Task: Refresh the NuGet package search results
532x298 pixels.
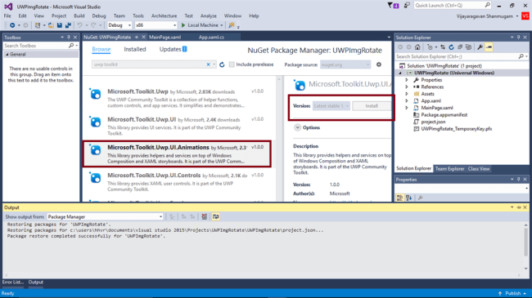Action: 222,64
